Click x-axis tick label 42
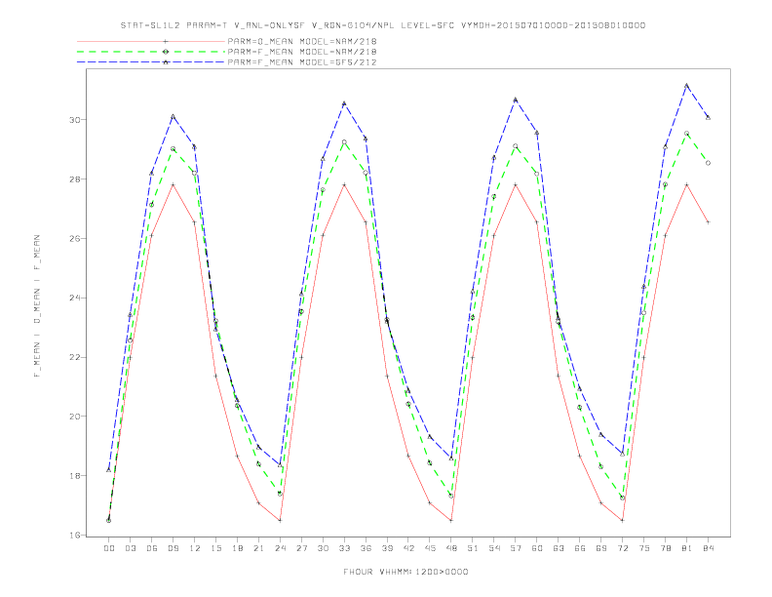This screenshot has width=772, height=597. click(x=408, y=548)
